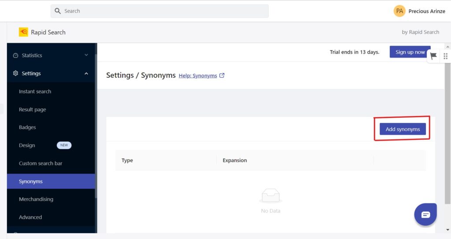Image resolution: width=451 pixels, height=239 pixels.
Task: Click the scrollbar up arrow
Action: pos(447,47)
